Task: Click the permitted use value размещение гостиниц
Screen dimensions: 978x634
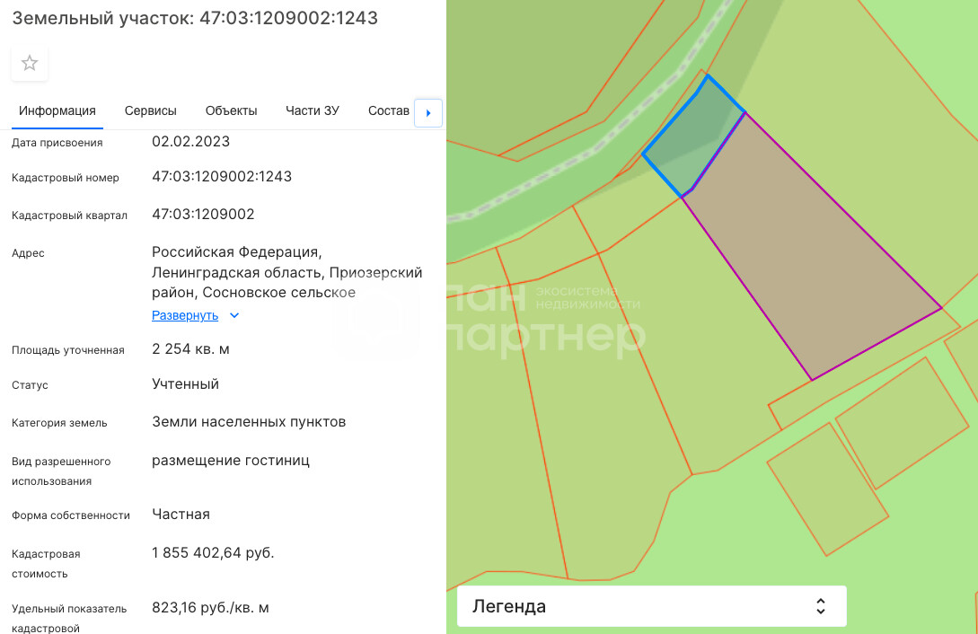Action: point(231,461)
